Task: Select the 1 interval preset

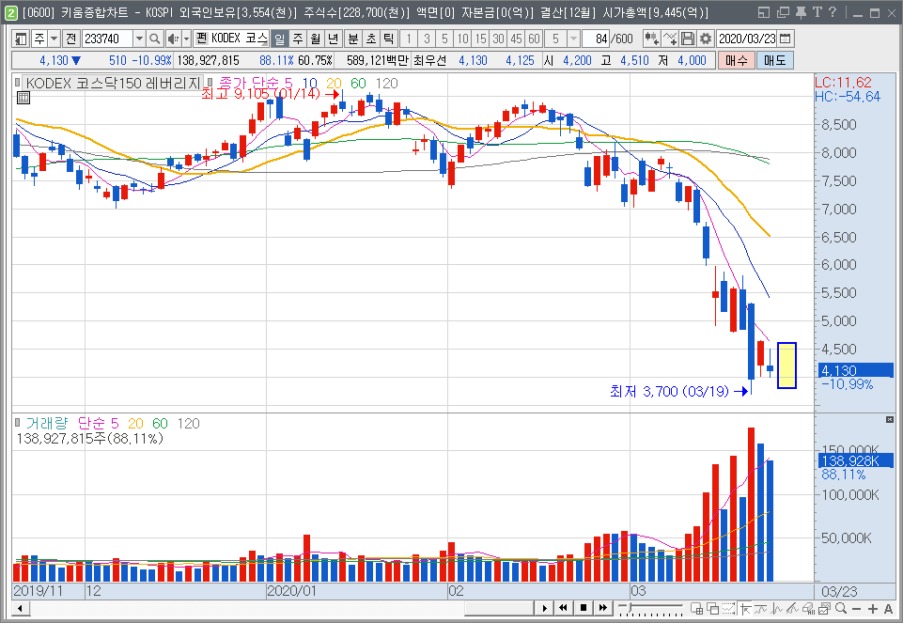Action: pos(409,39)
